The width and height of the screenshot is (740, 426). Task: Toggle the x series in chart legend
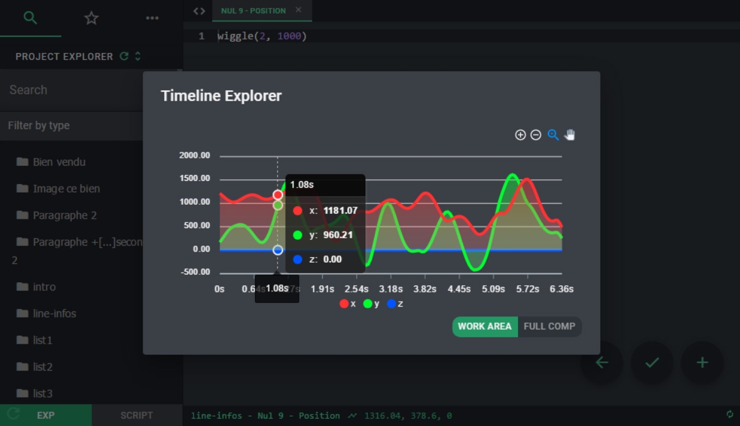[x=348, y=304]
